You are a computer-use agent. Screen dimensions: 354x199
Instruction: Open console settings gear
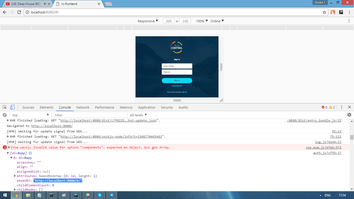(349, 115)
